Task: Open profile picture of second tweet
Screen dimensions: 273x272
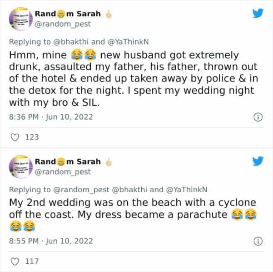Action: point(20,167)
